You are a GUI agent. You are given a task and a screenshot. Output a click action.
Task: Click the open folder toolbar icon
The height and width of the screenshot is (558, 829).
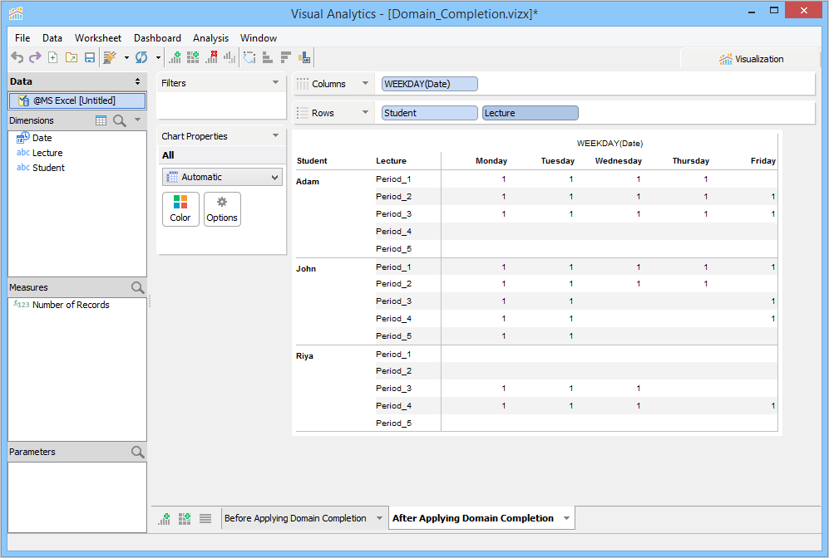71,57
